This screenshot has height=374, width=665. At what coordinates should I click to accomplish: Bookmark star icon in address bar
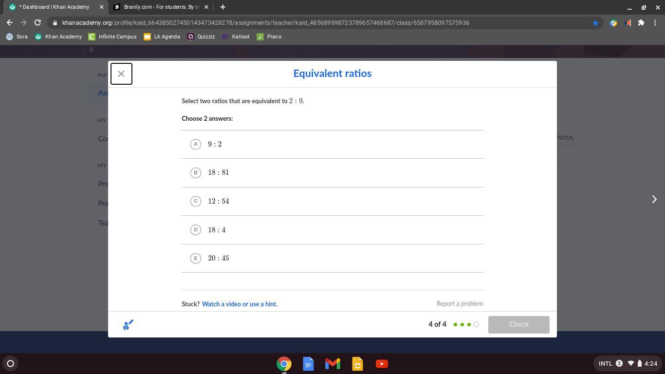pos(595,23)
